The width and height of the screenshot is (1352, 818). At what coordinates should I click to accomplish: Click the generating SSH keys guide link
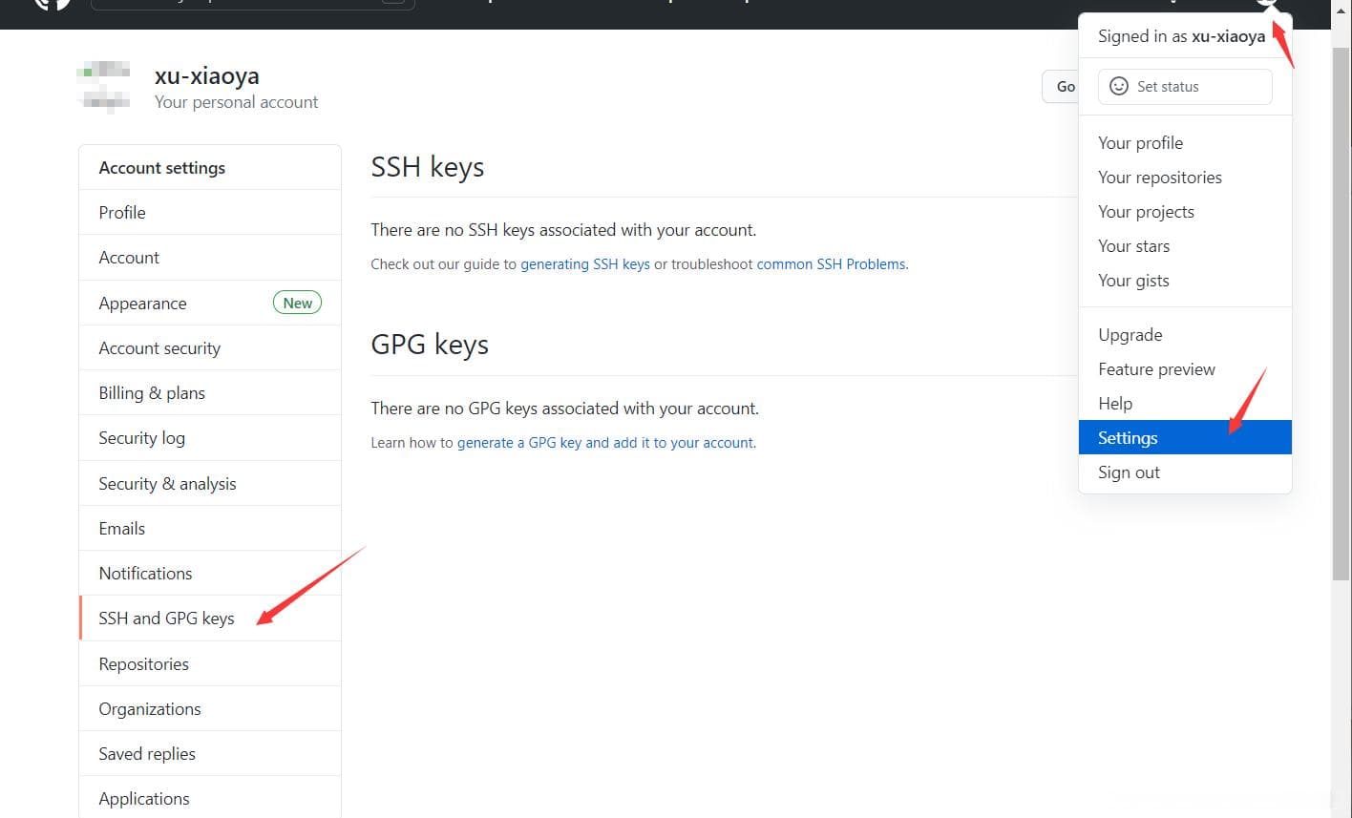585,264
